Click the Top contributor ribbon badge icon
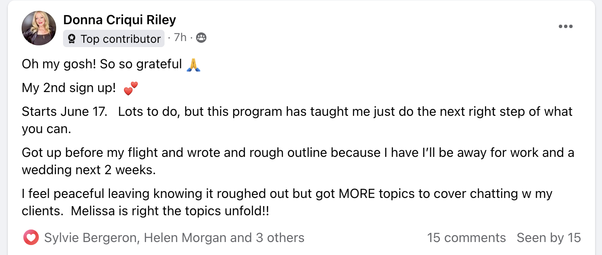 click(x=72, y=39)
